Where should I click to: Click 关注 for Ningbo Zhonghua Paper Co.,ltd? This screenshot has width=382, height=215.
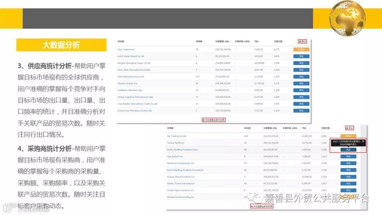(301, 63)
